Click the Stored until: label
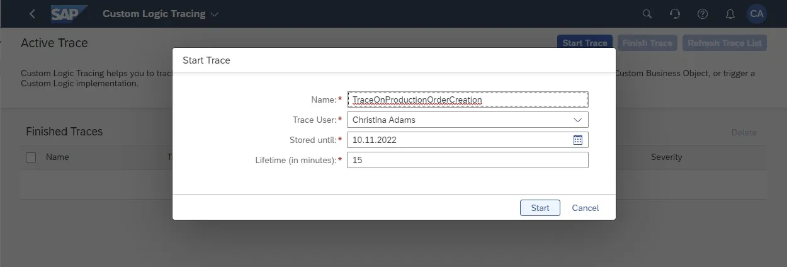 coord(313,140)
